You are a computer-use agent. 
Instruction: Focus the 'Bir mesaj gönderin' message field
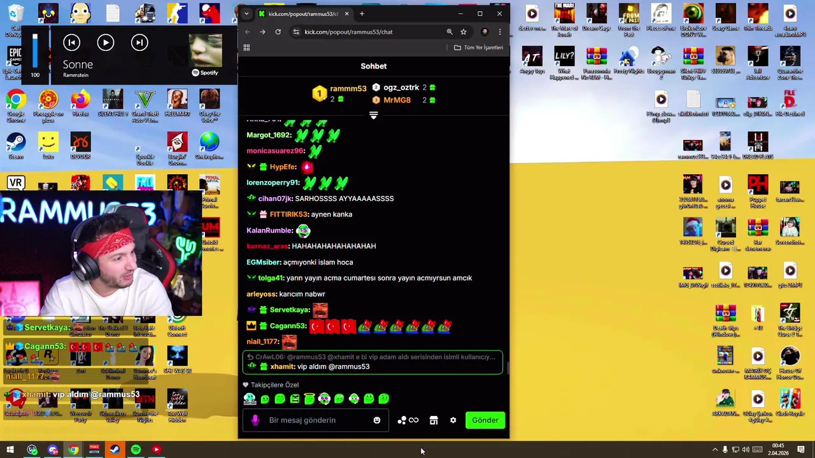(316, 420)
